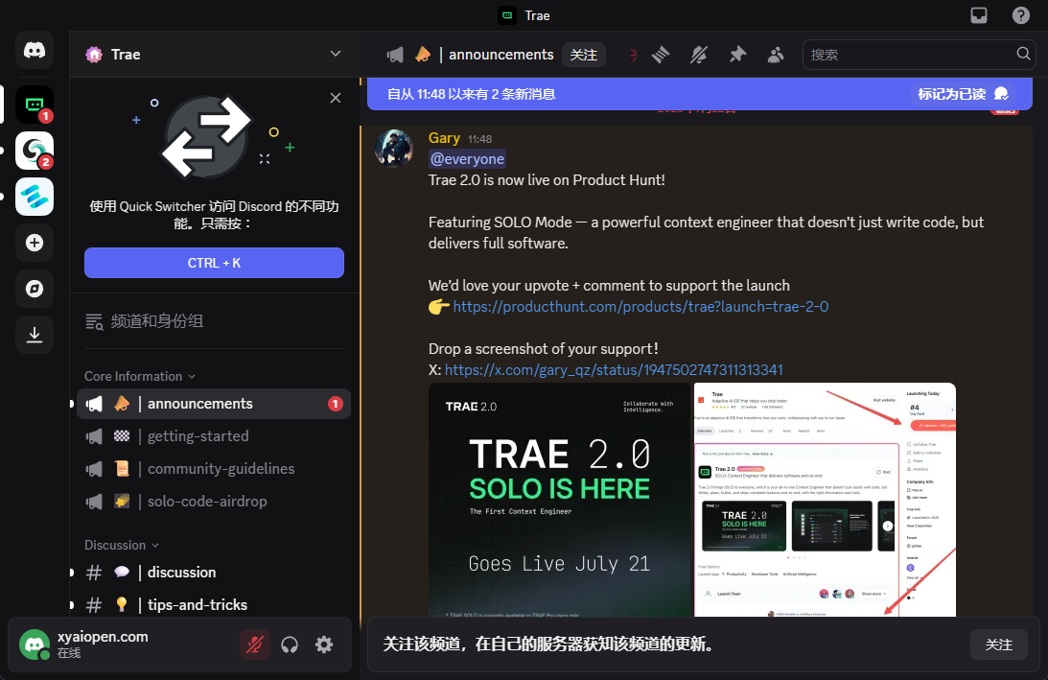
Task: Open Discover servers compass icon
Action: coord(35,289)
